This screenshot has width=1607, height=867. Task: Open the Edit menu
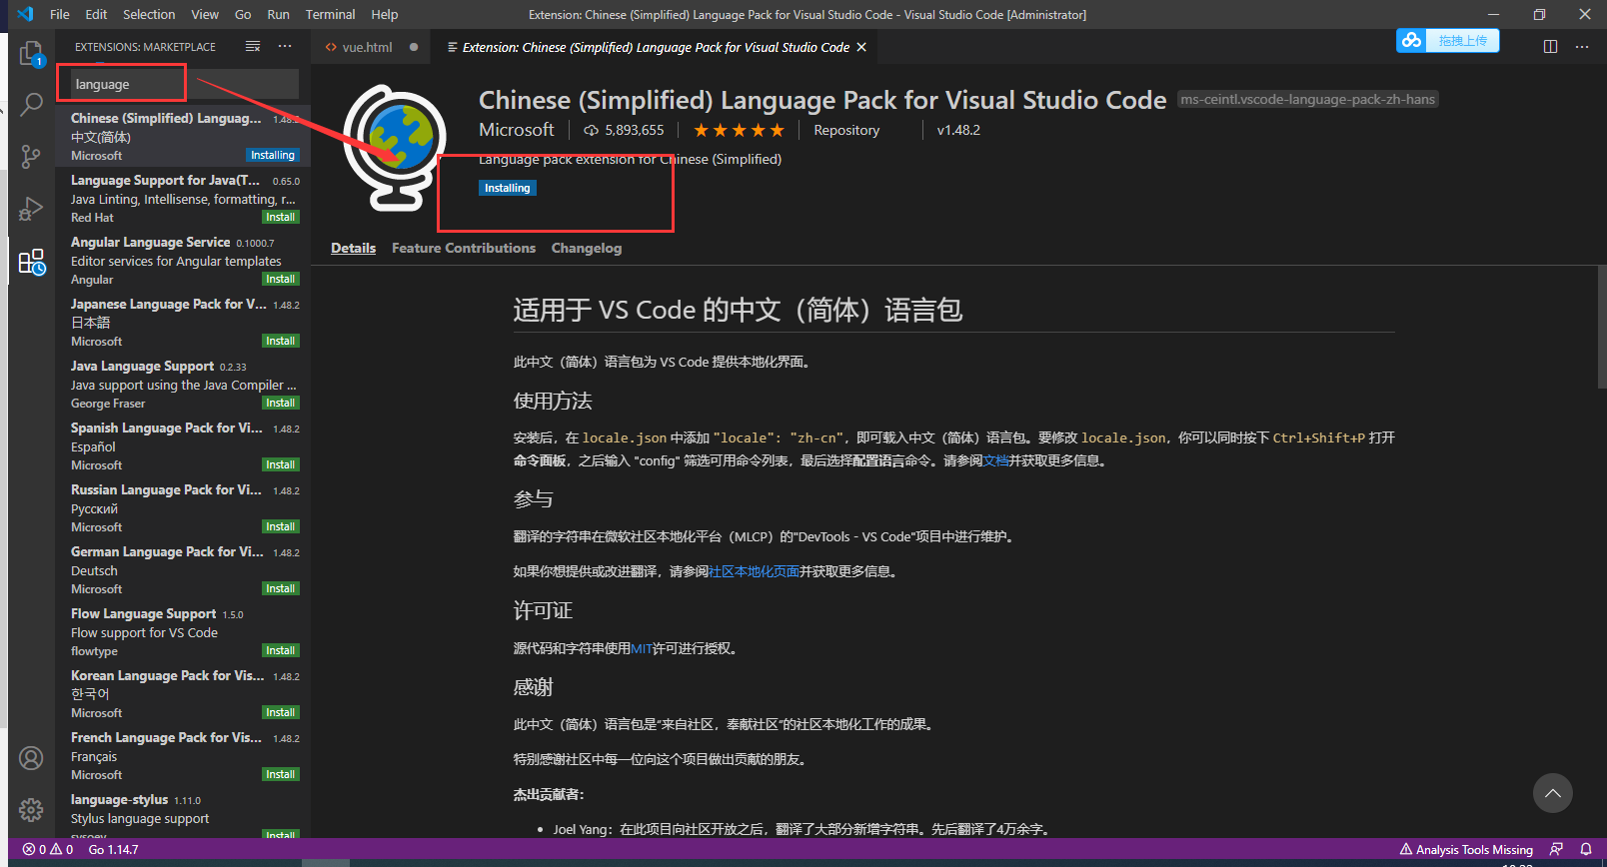coord(96,14)
